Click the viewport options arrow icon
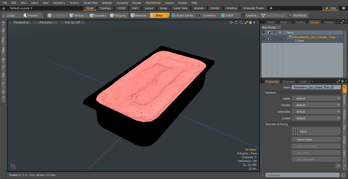Image resolution: width=348 pixels, height=179 pixels. pyautogui.click(x=255, y=23)
